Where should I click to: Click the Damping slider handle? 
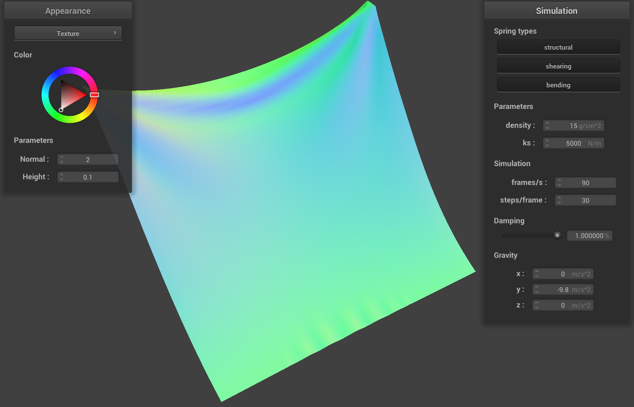[557, 235]
